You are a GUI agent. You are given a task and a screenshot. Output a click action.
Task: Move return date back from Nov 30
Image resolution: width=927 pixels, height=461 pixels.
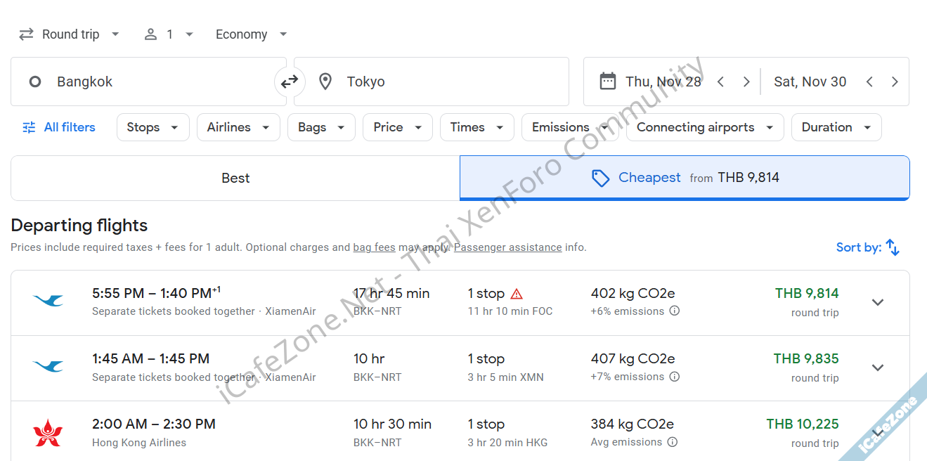(x=869, y=82)
